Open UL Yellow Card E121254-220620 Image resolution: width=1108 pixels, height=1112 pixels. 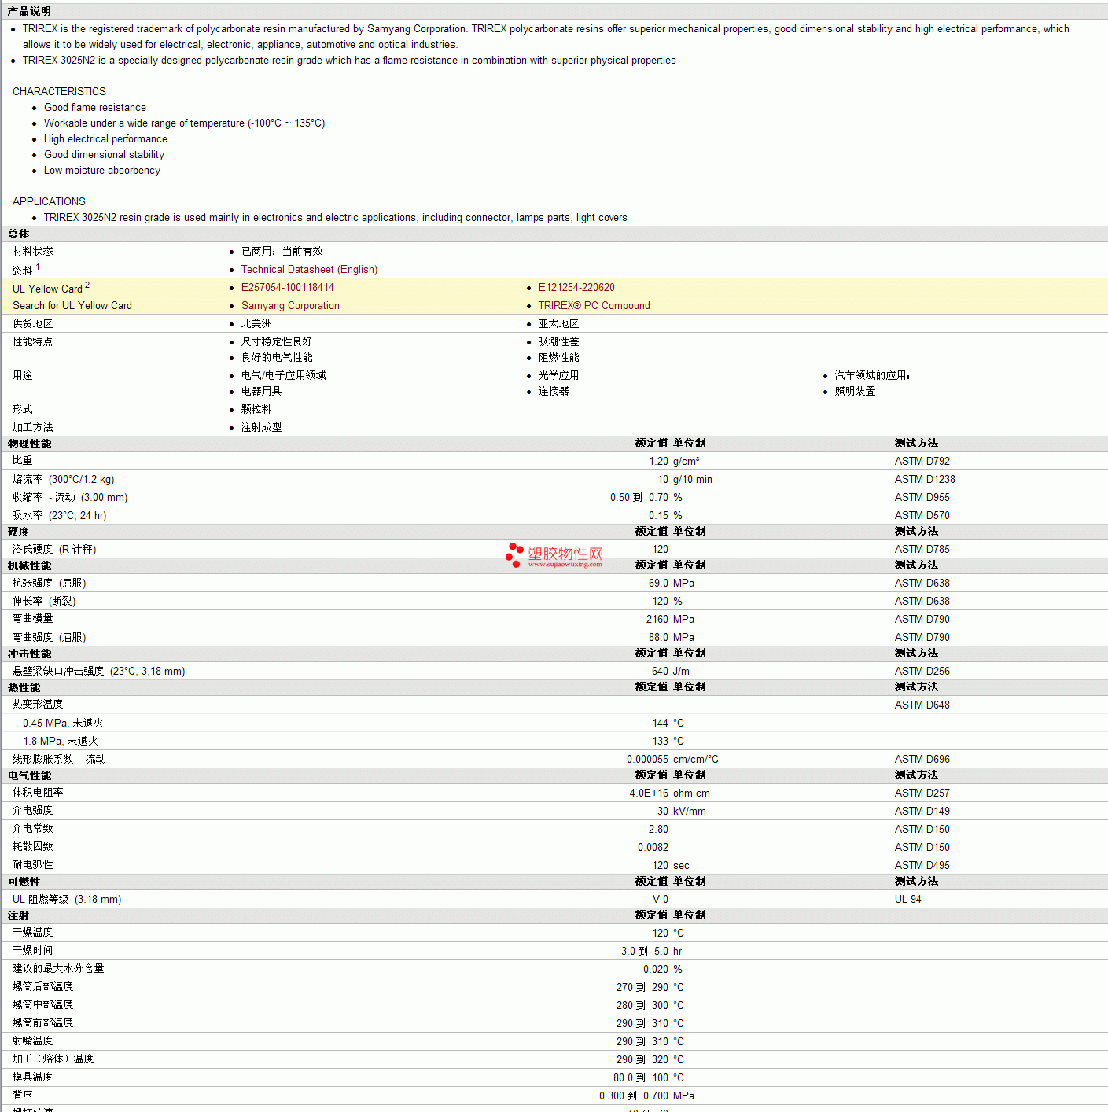(576, 287)
